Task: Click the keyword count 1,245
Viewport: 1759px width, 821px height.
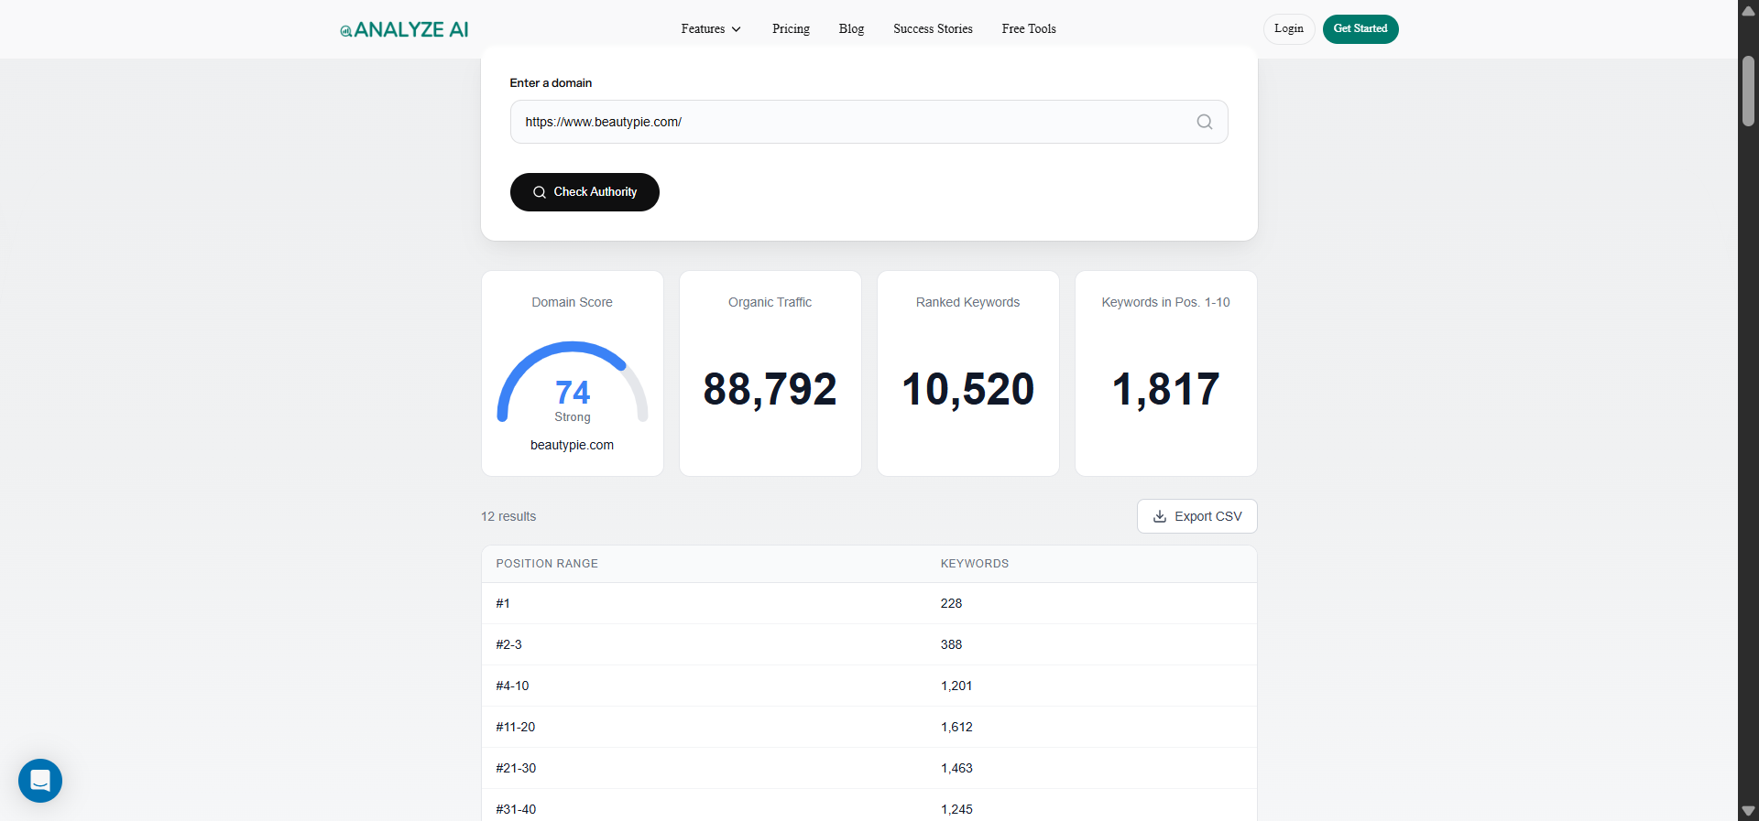Action: pyautogui.click(x=956, y=809)
